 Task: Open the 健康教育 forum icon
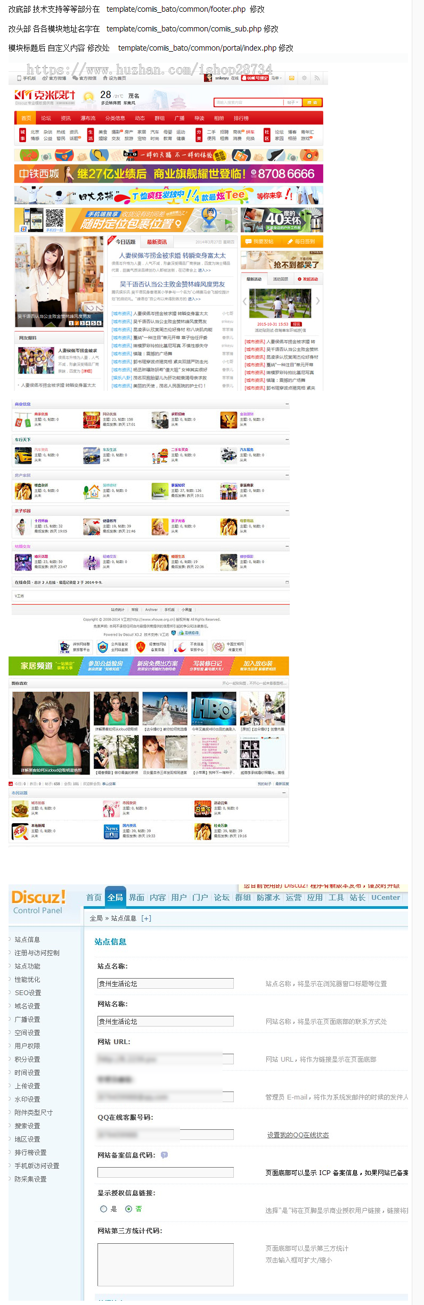click(x=92, y=527)
